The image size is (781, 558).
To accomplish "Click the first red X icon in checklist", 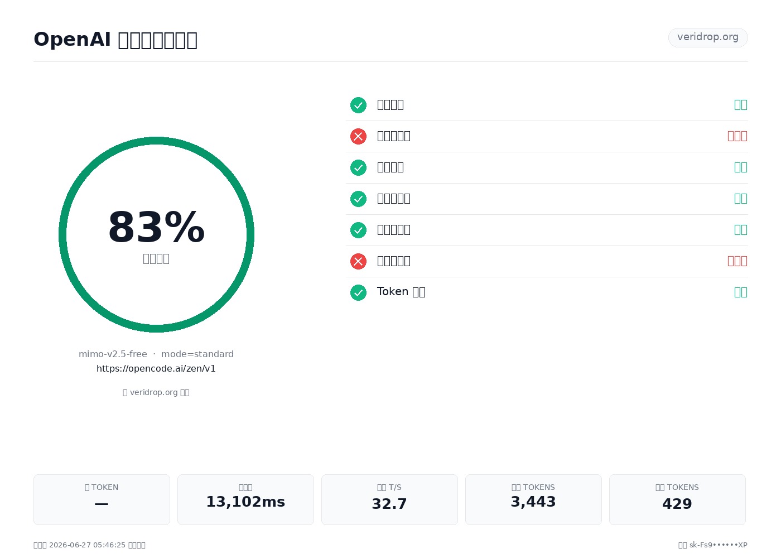I will [x=358, y=136].
